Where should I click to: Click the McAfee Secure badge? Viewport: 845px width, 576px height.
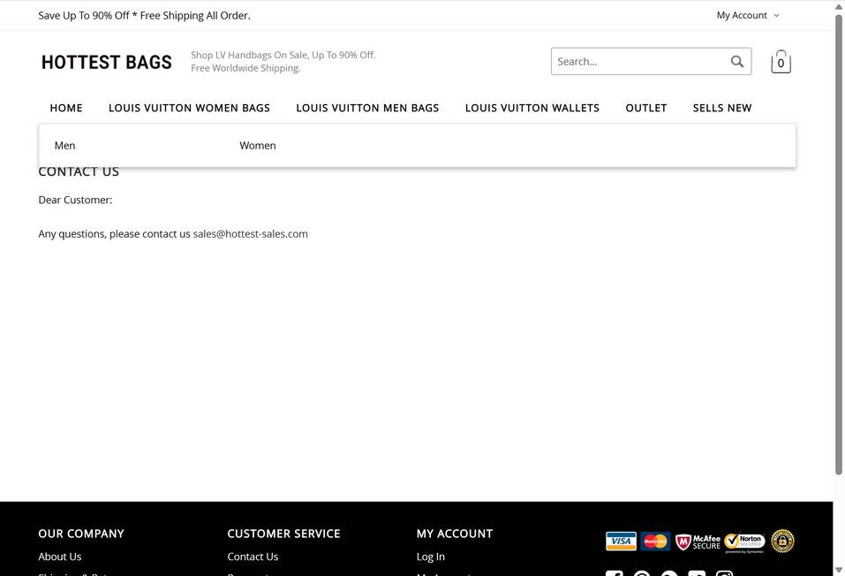(698, 541)
